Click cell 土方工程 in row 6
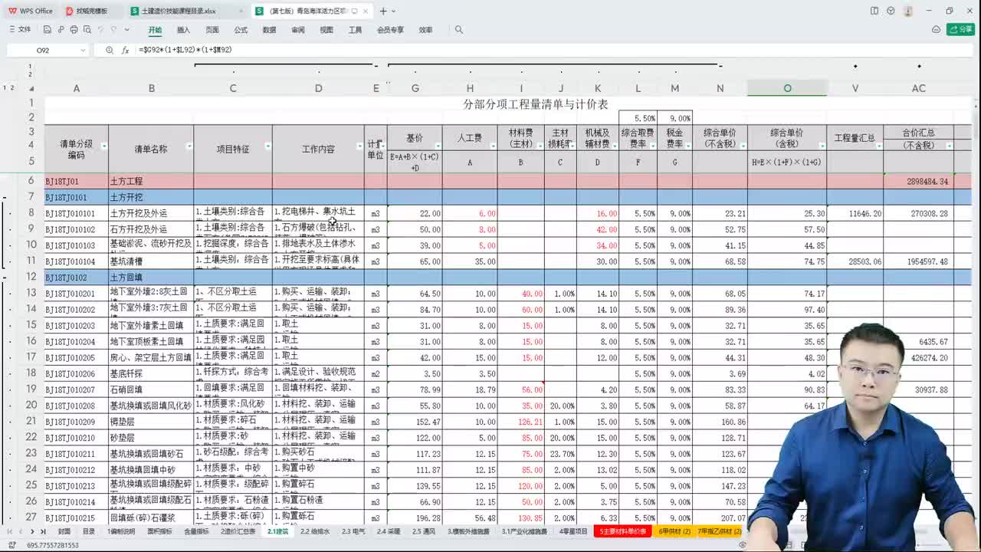 click(151, 182)
